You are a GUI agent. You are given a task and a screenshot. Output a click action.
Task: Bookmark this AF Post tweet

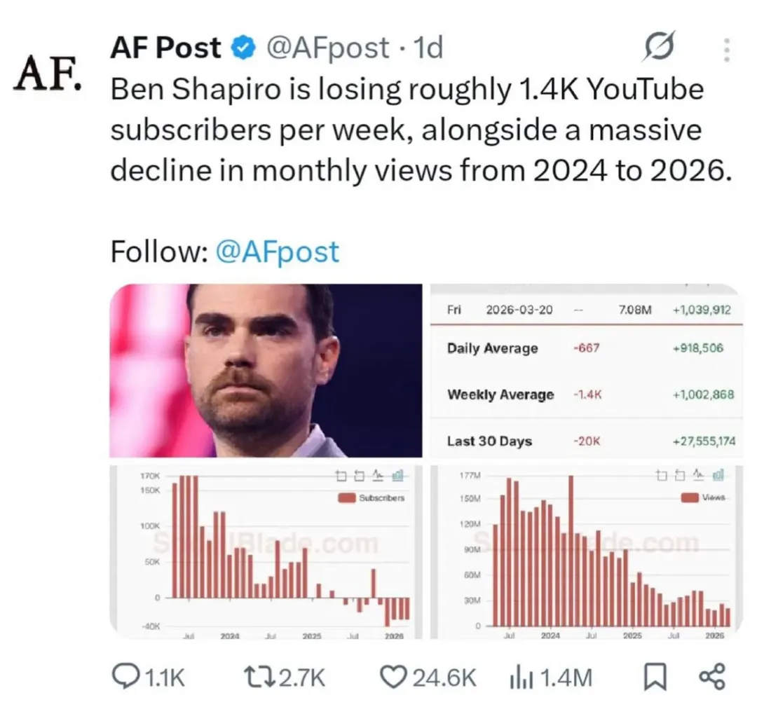(x=654, y=676)
